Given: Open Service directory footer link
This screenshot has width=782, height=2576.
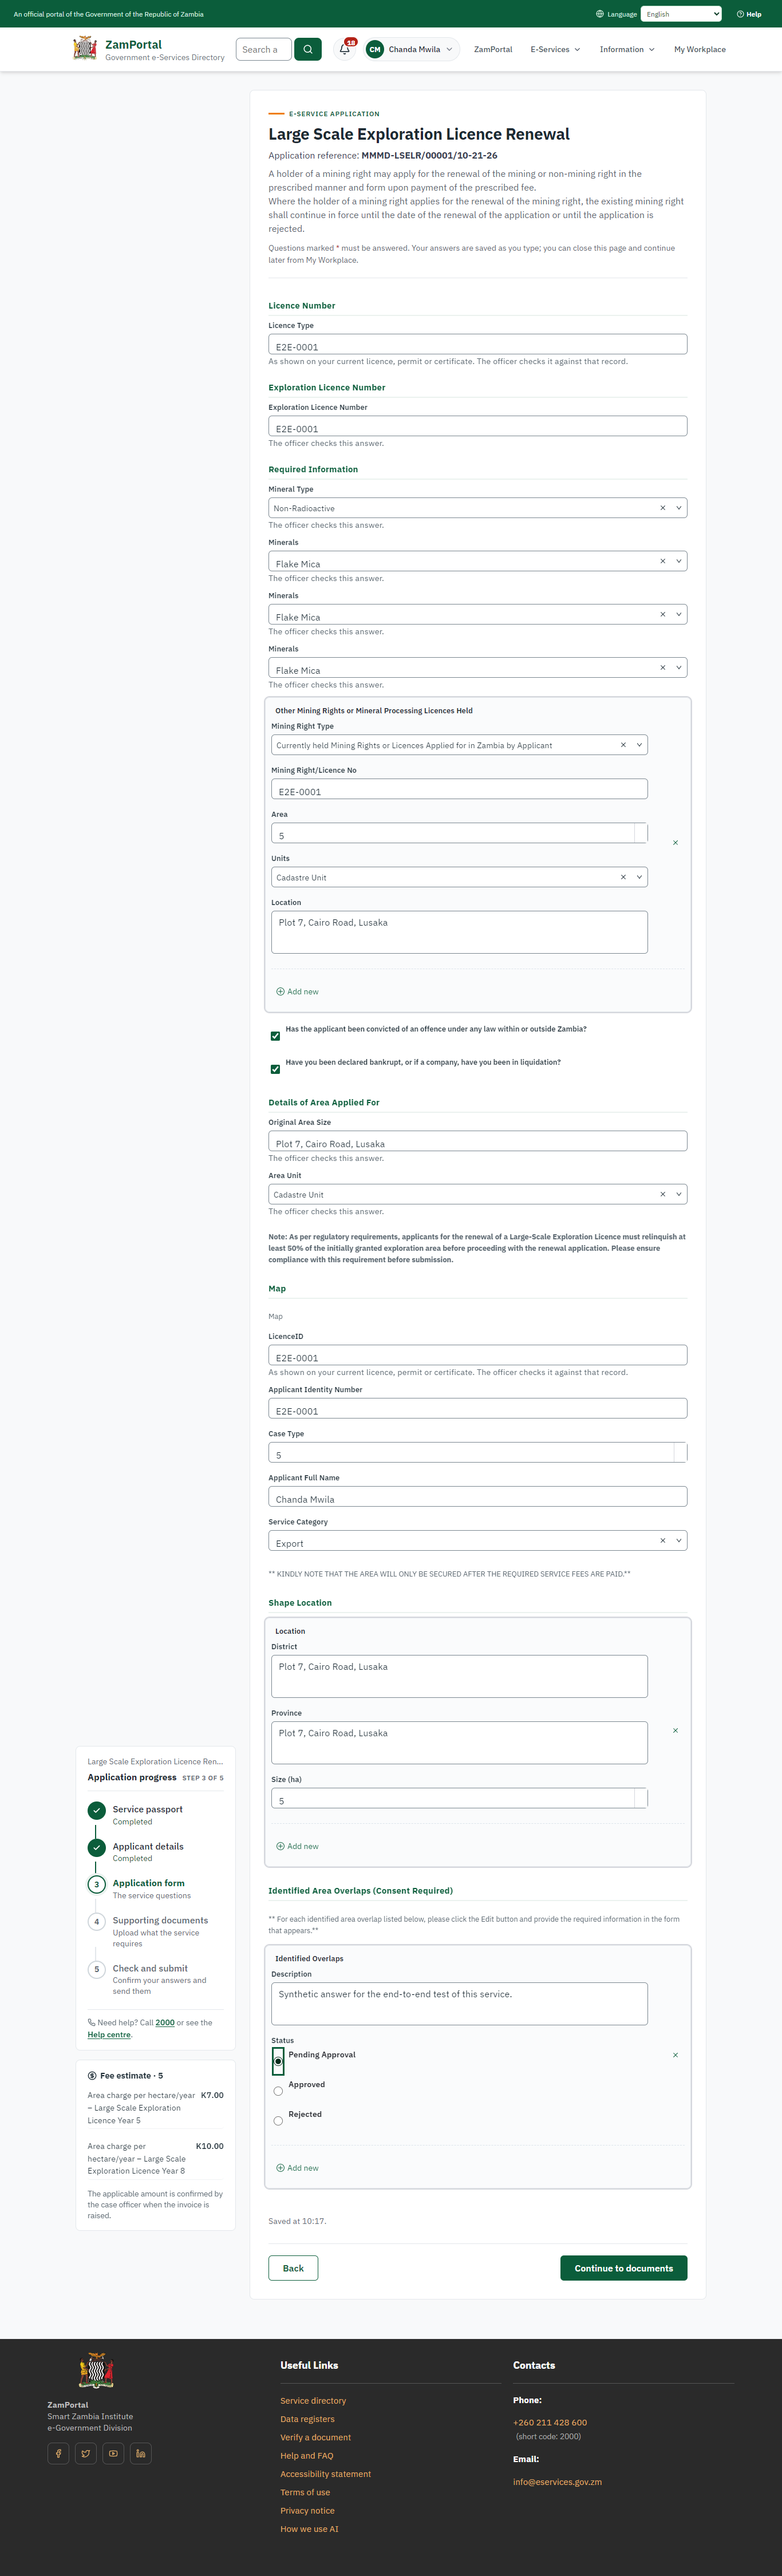Looking at the screenshot, I should [313, 2400].
